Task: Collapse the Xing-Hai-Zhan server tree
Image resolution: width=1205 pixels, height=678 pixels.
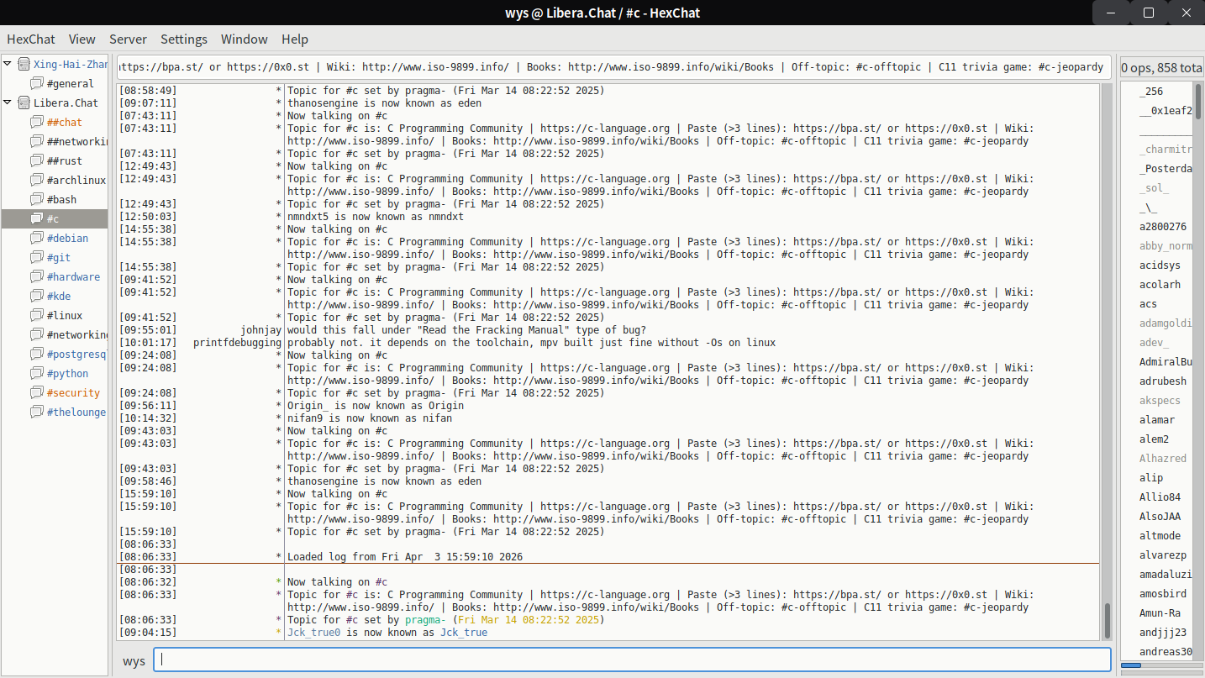Action: 8,64
